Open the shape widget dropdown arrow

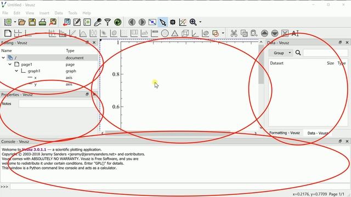pos(223,33)
